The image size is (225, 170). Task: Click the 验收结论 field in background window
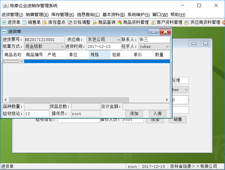[x=79, y=120]
